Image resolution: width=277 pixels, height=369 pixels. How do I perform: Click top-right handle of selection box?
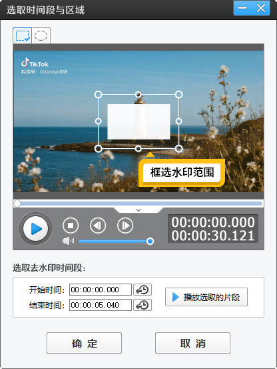[178, 95]
